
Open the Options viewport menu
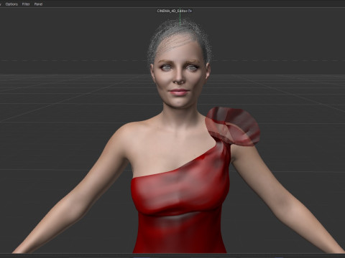pos(11,4)
